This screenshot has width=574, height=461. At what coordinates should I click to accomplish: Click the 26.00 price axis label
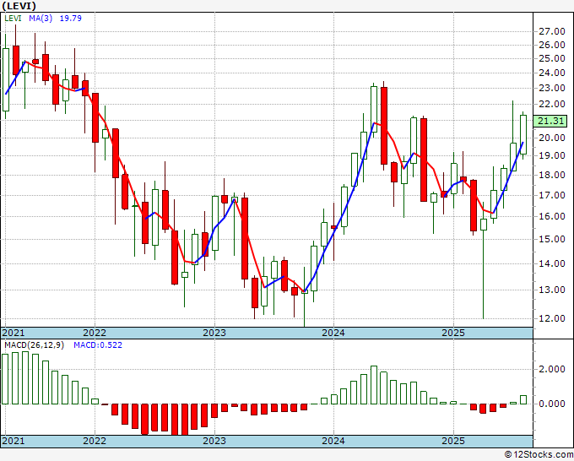point(552,45)
